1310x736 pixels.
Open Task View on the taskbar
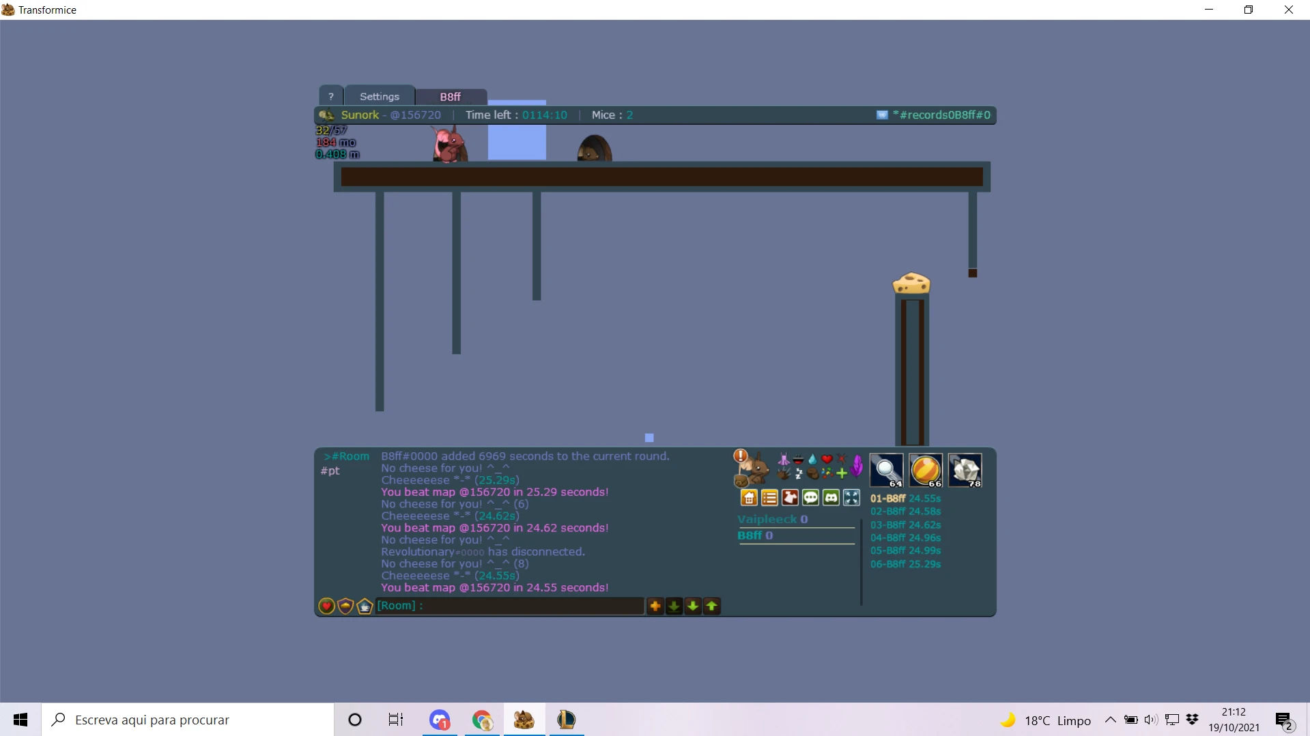click(x=395, y=720)
